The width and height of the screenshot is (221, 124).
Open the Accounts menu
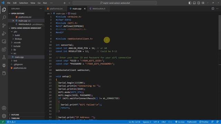(4, 108)
